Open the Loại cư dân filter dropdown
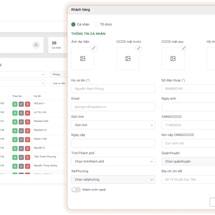 click(x=58, y=83)
